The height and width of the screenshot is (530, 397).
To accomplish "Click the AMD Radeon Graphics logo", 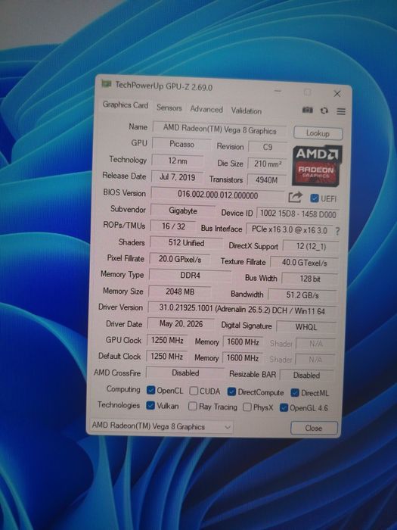I will click(x=317, y=166).
